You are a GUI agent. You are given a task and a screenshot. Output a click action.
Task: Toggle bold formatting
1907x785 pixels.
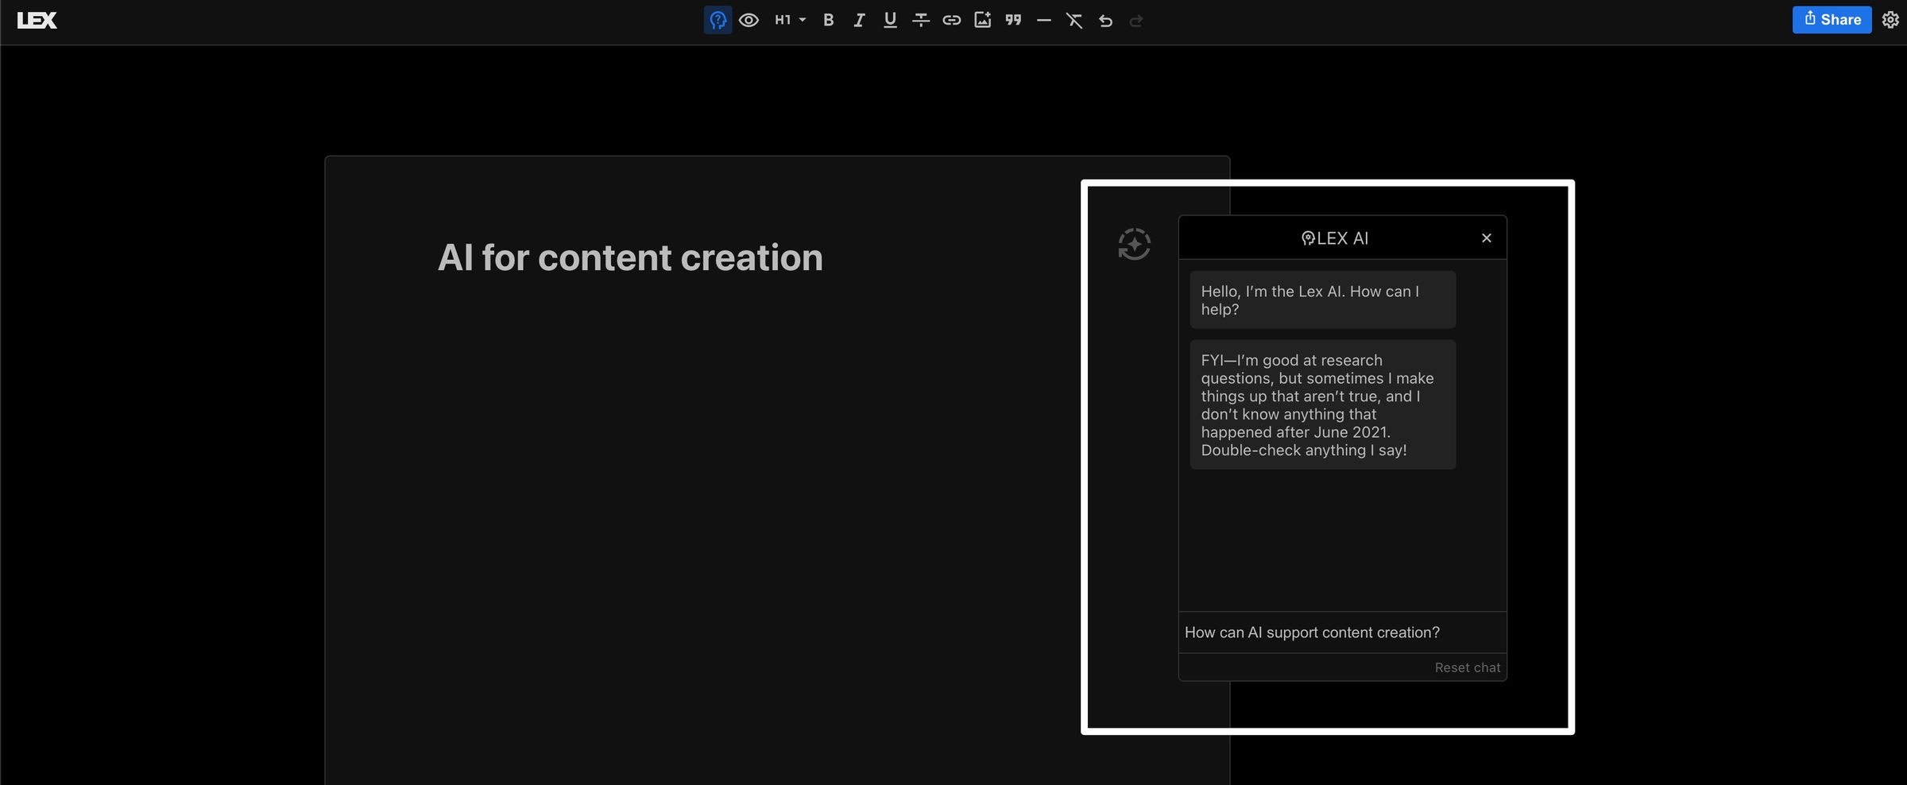828,20
